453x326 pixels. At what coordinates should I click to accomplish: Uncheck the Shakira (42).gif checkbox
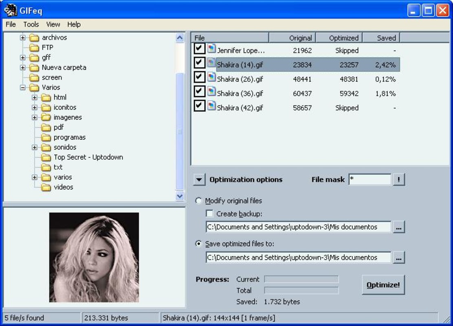click(199, 106)
